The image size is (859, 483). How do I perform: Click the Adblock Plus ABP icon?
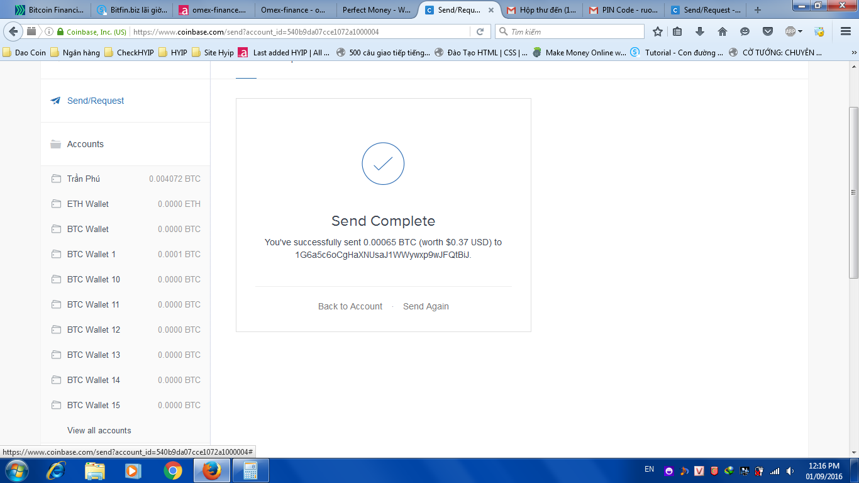pyautogui.click(x=790, y=31)
